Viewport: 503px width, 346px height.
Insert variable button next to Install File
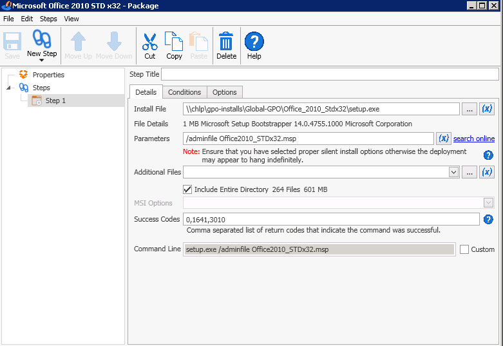(488, 109)
